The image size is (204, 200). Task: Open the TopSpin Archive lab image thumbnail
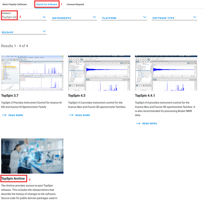click(32, 156)
